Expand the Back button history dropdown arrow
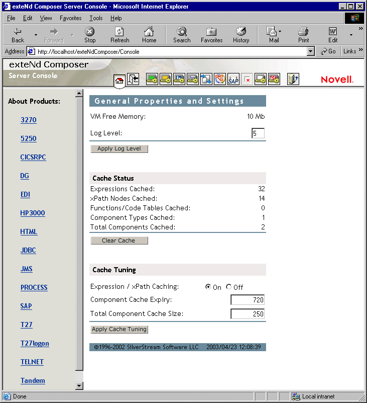 pos(36,35)
